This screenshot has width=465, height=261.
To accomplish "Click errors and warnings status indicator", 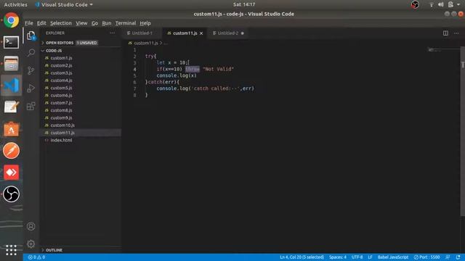I will [x=36, y=257].
